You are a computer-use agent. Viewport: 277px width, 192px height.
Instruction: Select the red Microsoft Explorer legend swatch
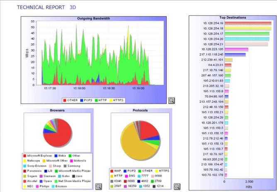point(25,156)
